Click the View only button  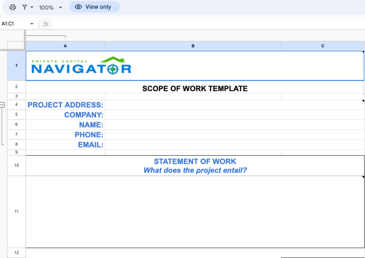pos(94,7)
